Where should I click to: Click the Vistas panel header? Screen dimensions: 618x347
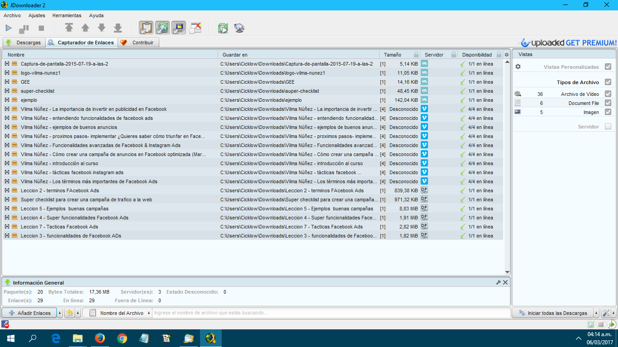(x=564, y=54)
